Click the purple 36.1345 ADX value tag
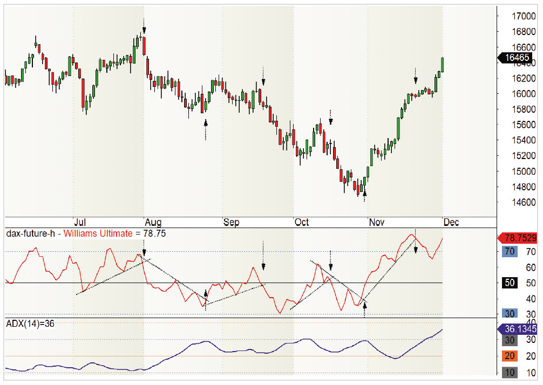543x385 pixels. pyautogui.click(x=517, y=329)
